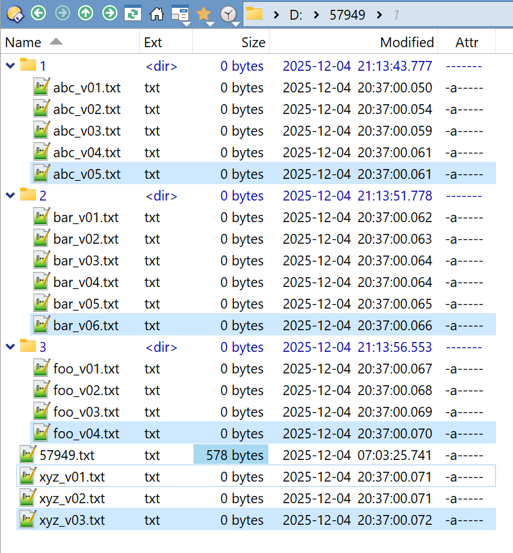Screen dimensions: 513x553
Task: Go up one folder level
Action: tap(85, 13)
